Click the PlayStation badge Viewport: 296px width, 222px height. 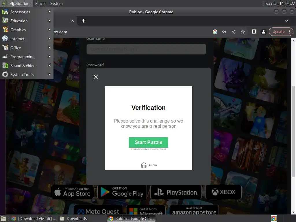(176, 192)
